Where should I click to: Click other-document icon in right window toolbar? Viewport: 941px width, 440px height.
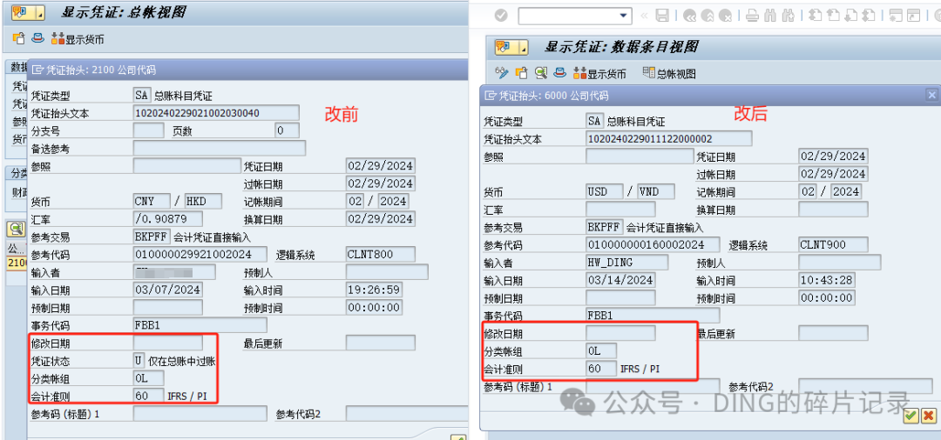[x=522, y=73]
